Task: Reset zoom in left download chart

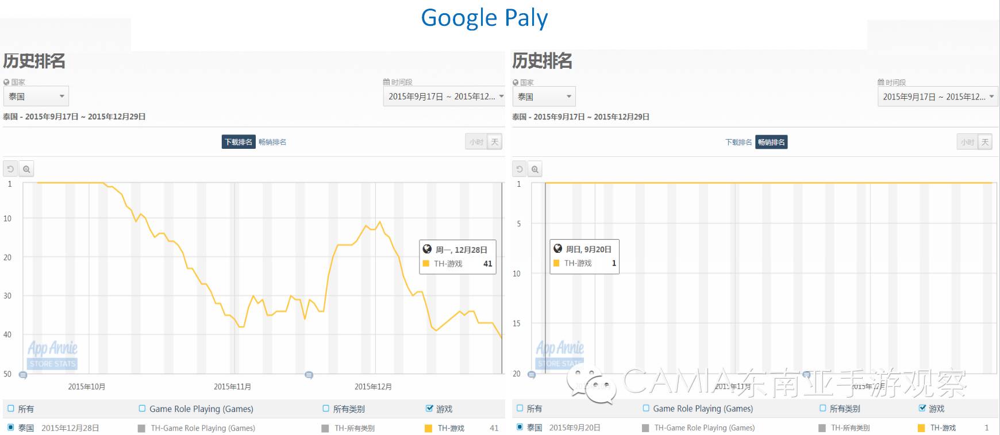Action: [10, 169]
